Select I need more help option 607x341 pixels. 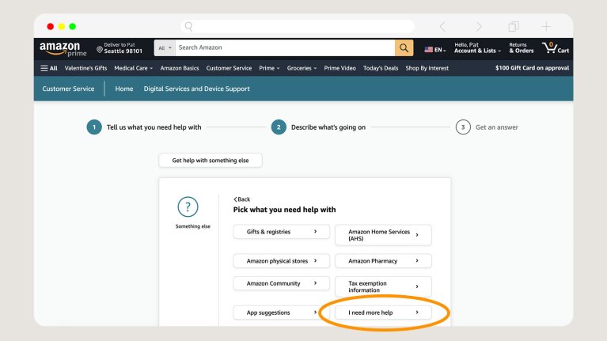tap(383, 313)
